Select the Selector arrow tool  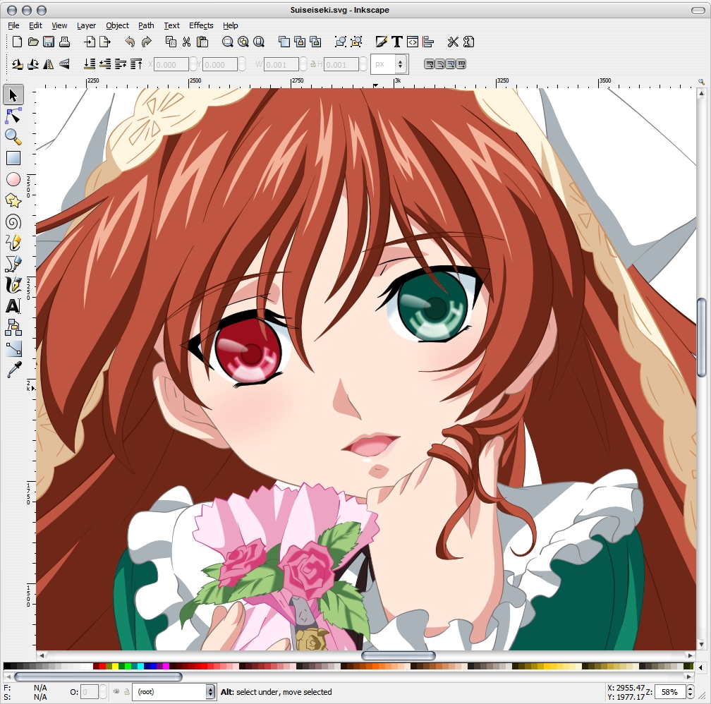pos(13,95)
